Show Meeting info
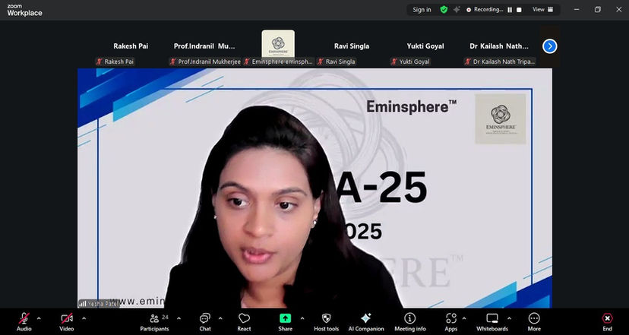 click(410, 322)
